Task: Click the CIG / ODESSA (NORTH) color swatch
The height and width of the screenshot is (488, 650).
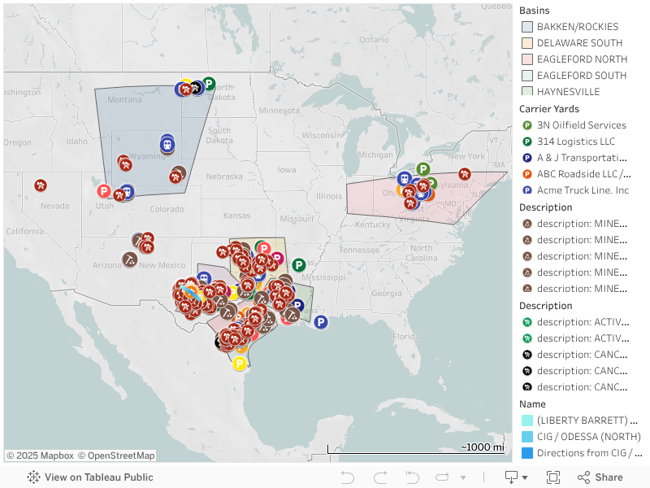Action: coord(526,437)
